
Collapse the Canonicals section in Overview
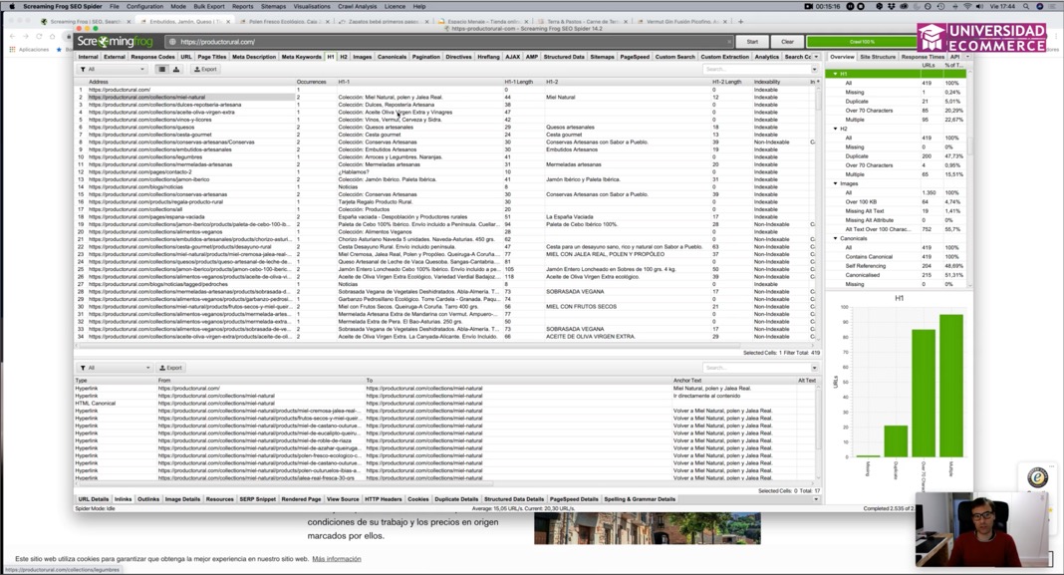coord(835,238)
